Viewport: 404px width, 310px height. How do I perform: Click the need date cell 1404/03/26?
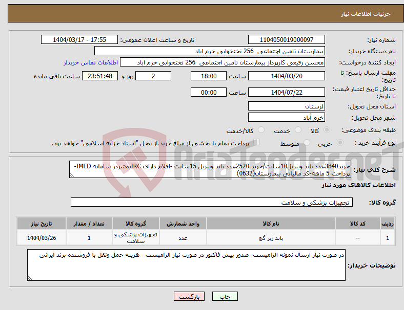[x=42, y=238]
